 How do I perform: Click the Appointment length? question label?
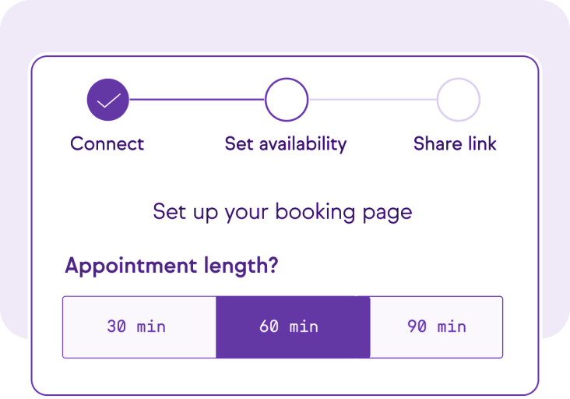coord(171,266)
